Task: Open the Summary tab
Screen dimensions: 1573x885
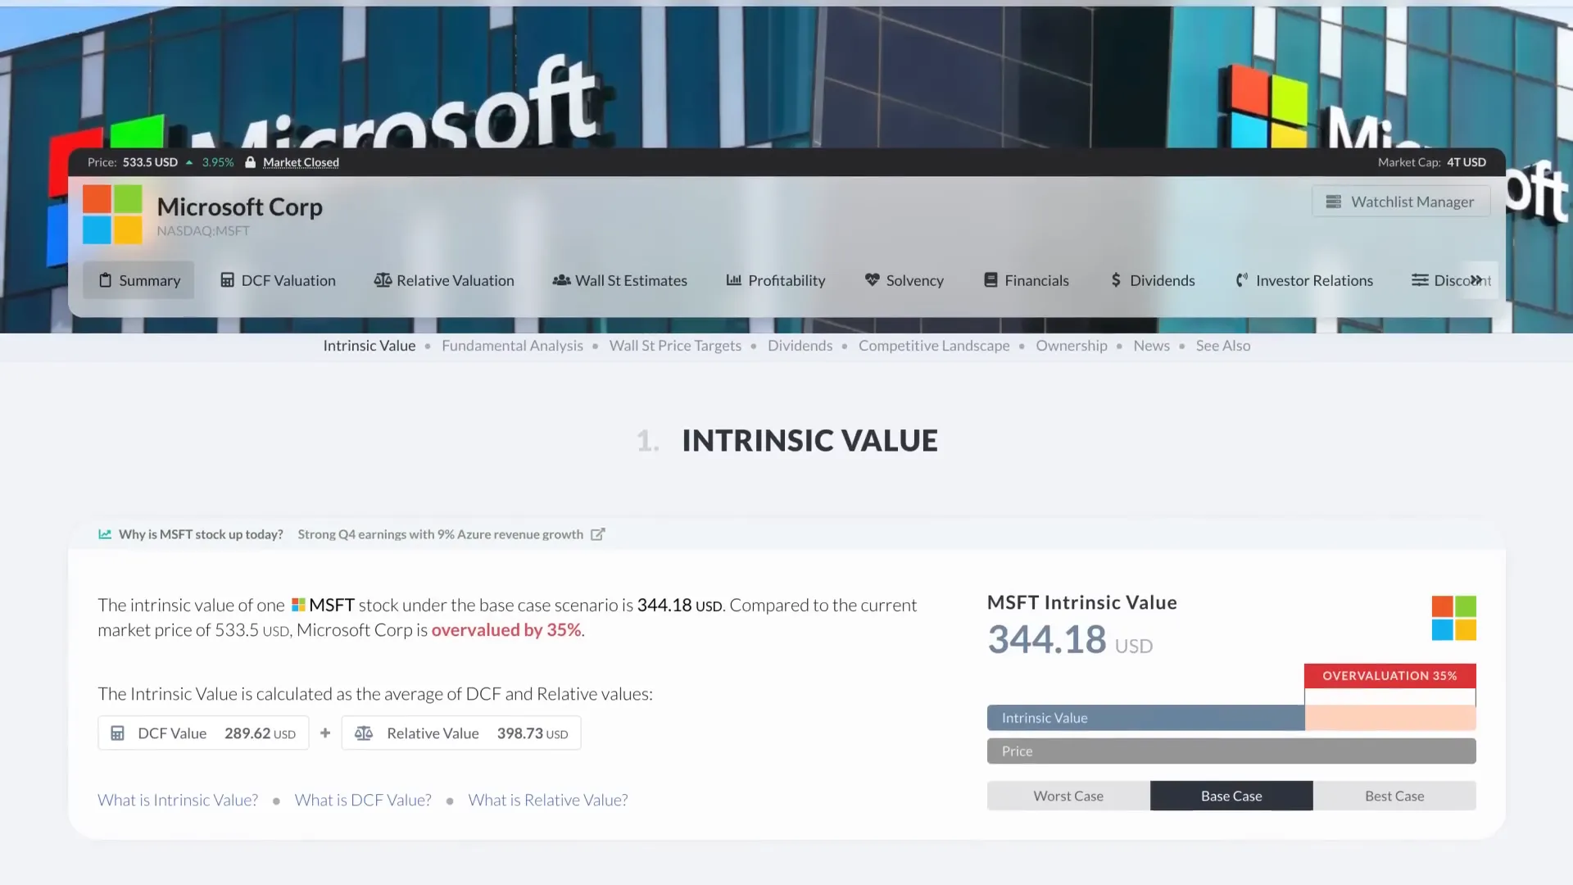Action: [138, 280]
